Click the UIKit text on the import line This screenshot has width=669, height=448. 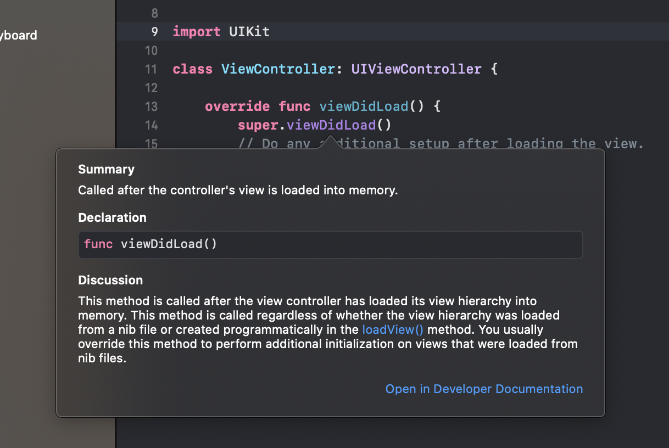[x=249, y=32]
